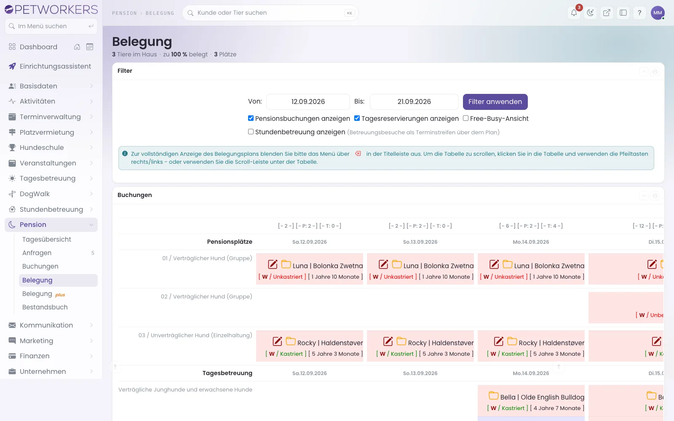Viewport: 674px width, 421px height.
Task: Expand the Hundeschule menu
Action: [x=51, y=147]
